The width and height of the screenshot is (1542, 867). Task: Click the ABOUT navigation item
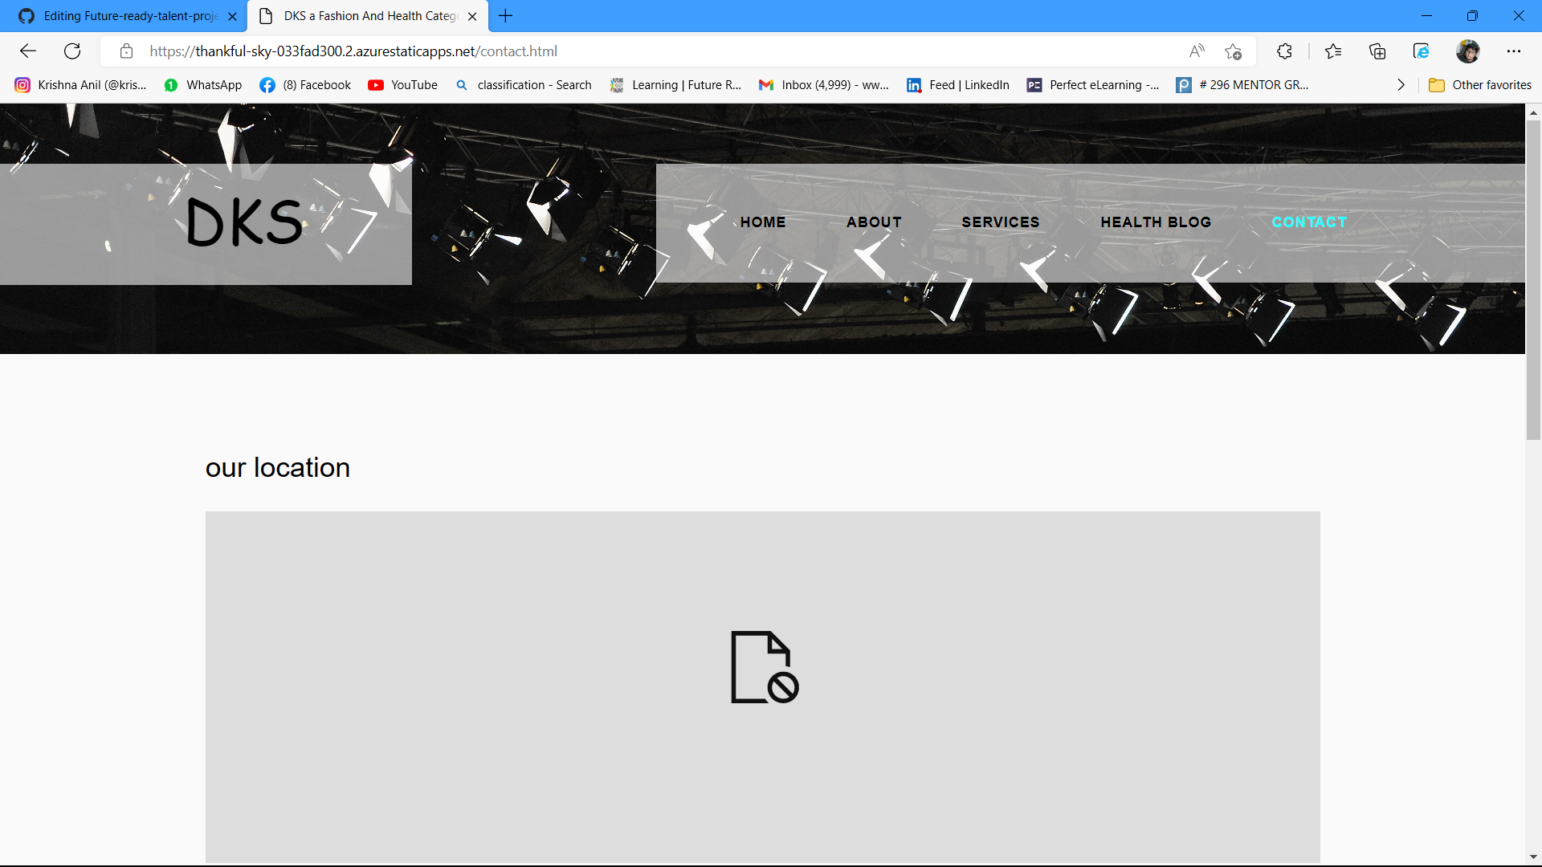874,222
